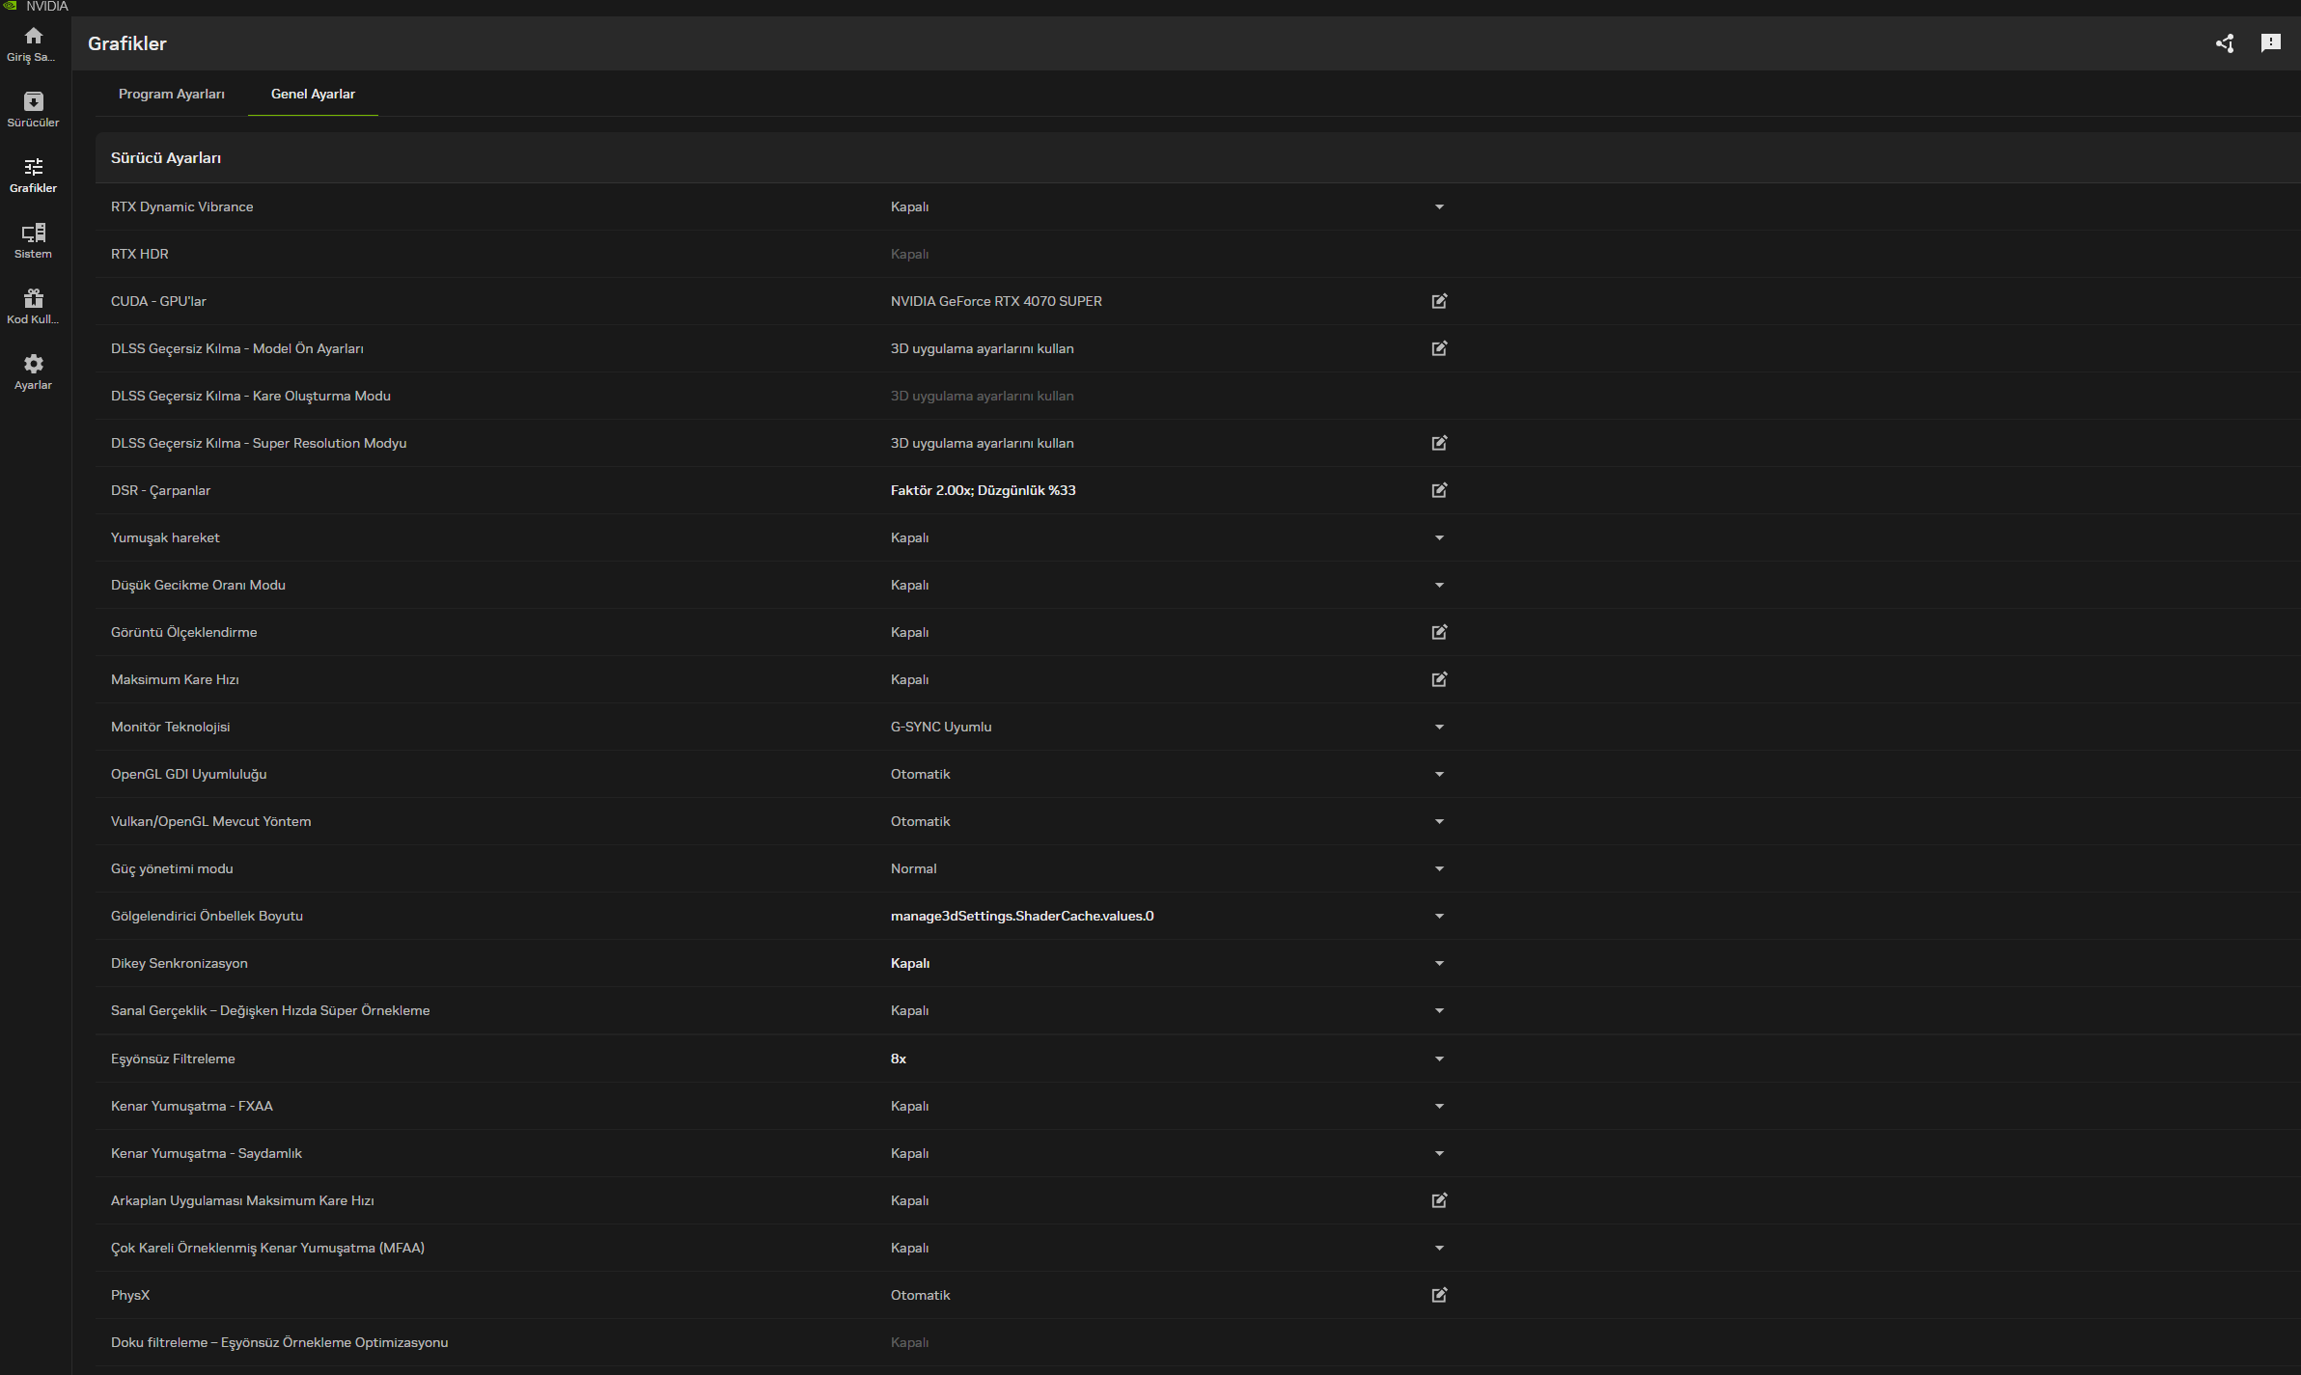This screenshot has height=1375, width=2301.
Task: Open Yumuşak hareket dropdown
Action: click(x=1439, y=537)
